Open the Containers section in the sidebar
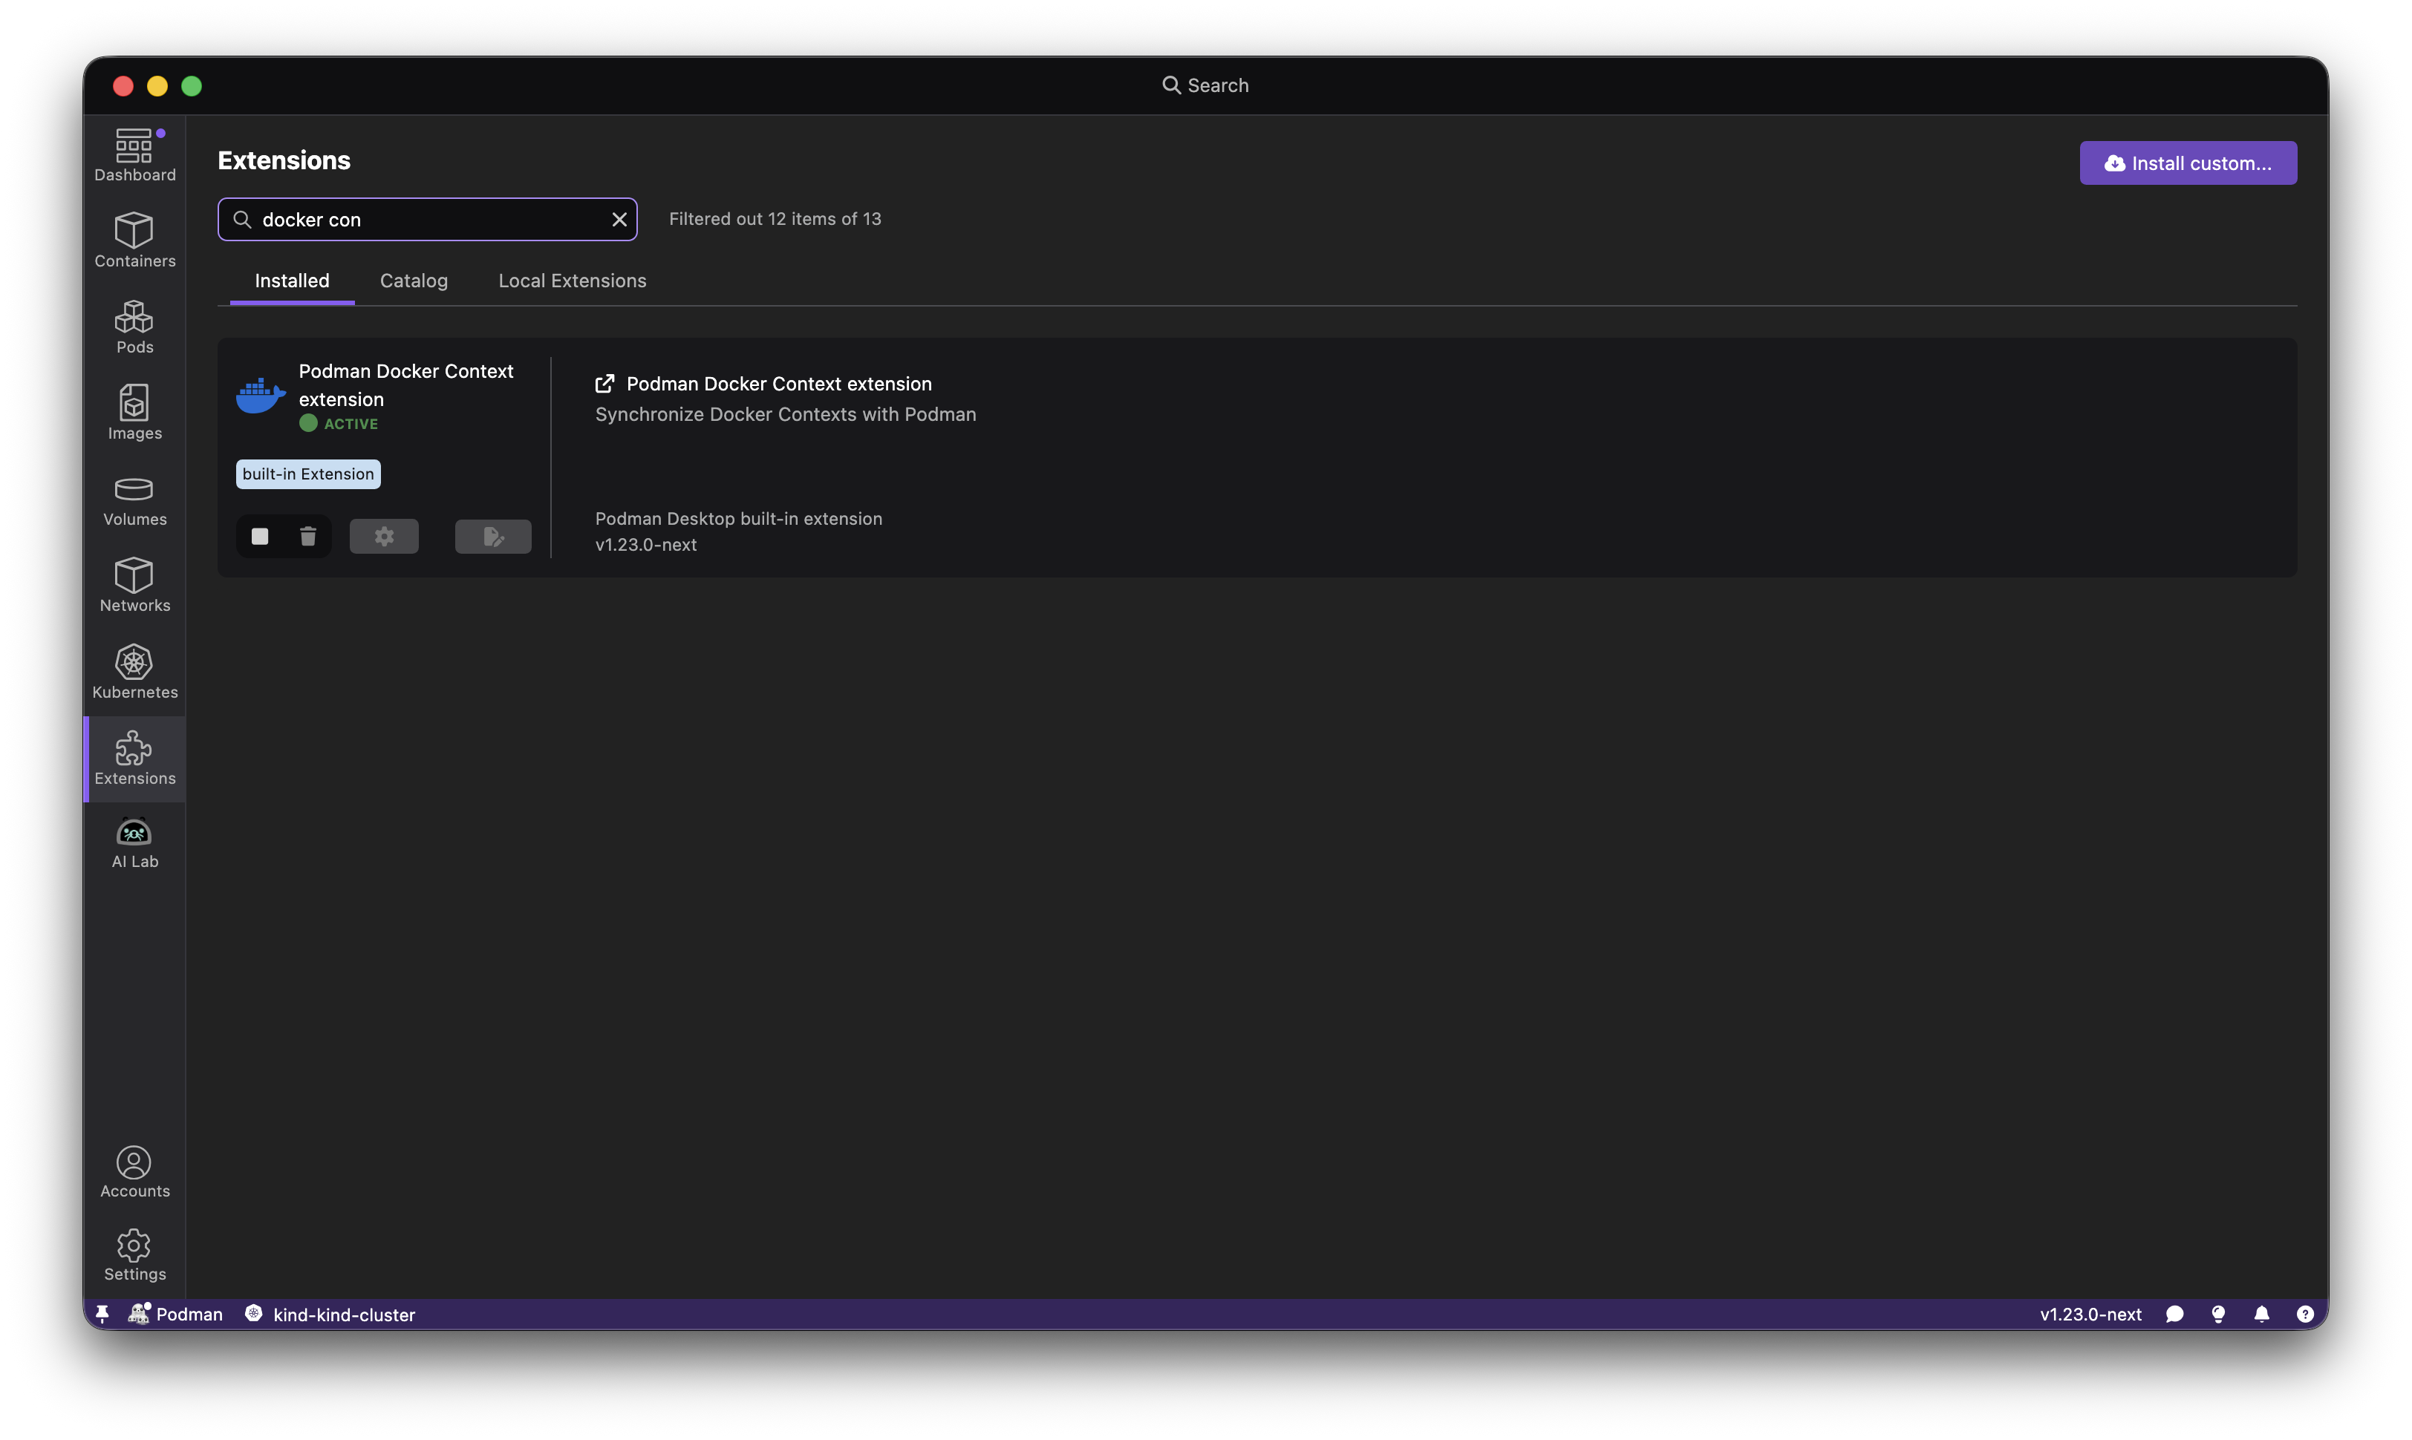 coord(134,240)
